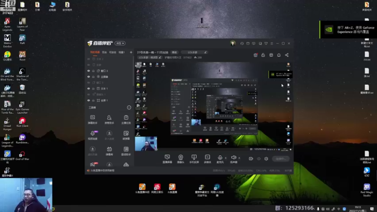Open the settings gear in the bottom bar
This screenshot has width=377, height=212.
click(x=266, y=159)
